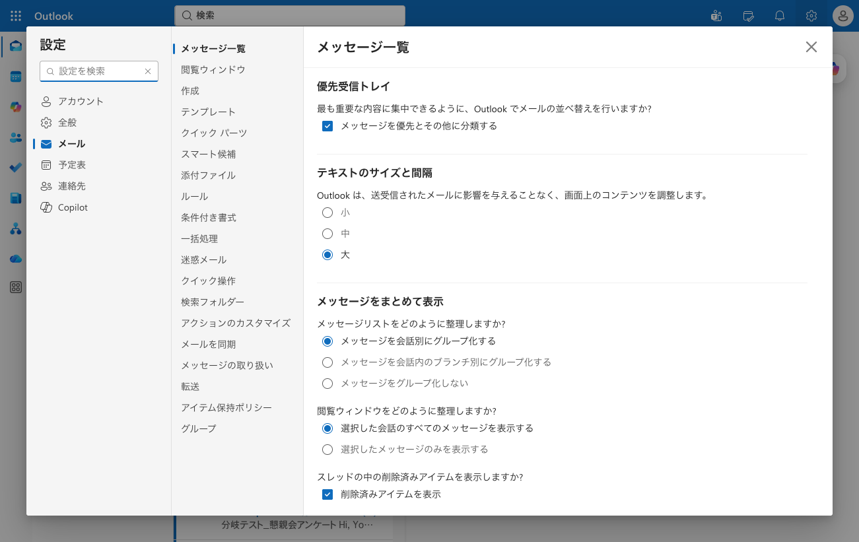Open Mail from the left app rail
The width and height of the screenshot is (859, 542).
[16, 46]
